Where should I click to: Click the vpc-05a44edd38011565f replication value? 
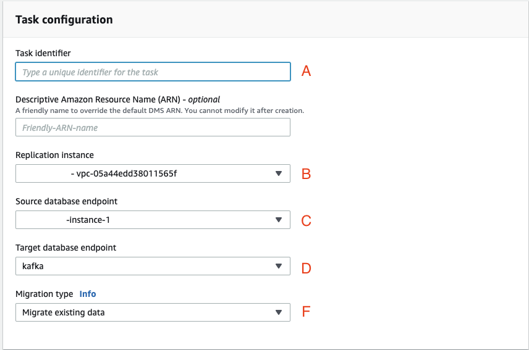126,173
